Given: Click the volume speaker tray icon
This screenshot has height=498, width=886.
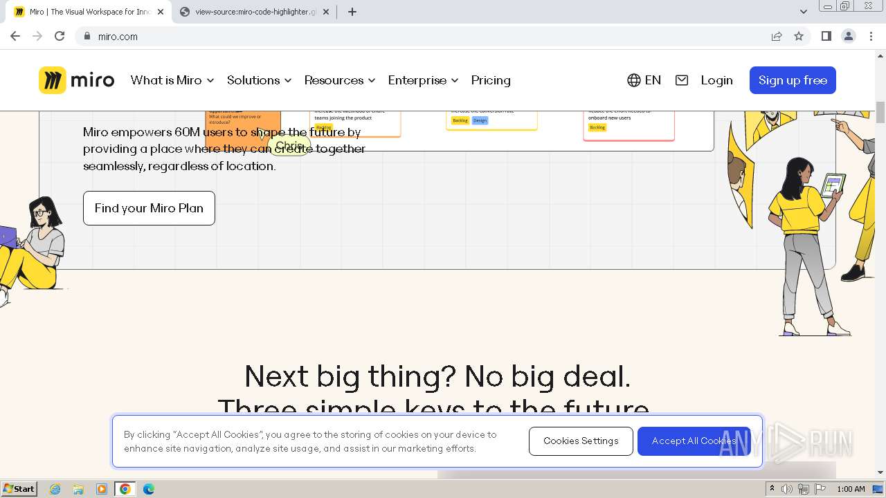Looking at the screenshot, I should click(x=787, y=489).
